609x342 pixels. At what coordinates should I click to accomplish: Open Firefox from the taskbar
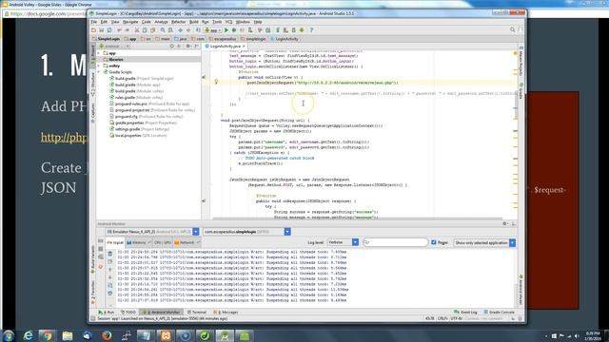click(x=107, y=335)
